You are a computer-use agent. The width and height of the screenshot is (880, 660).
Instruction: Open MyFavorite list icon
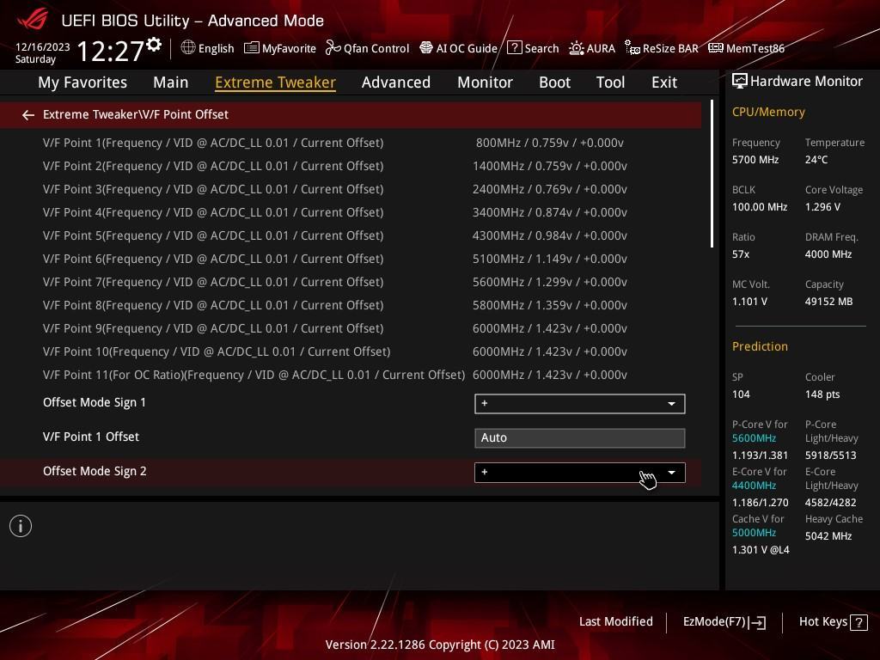pyautogui.click(x=252, y=48)
